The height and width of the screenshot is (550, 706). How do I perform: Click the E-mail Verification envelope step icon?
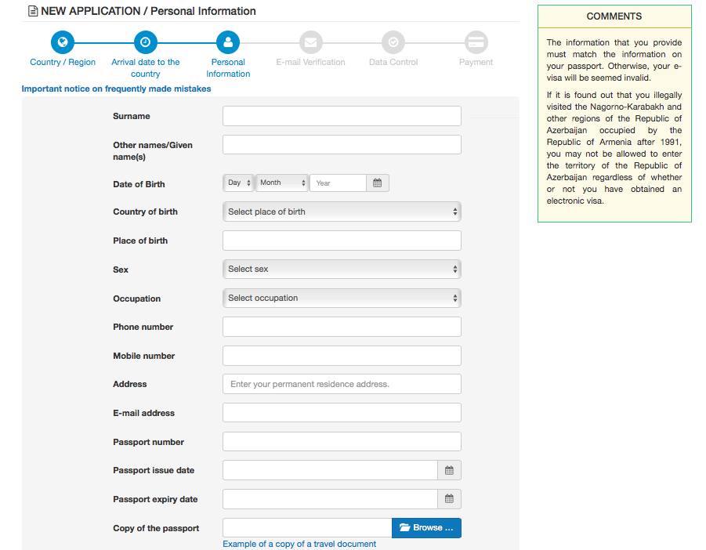click(x=310, y=42)
